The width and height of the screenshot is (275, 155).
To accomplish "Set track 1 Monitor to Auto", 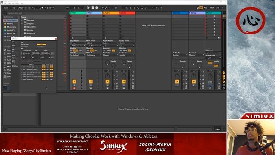I will tap(76, 50).
